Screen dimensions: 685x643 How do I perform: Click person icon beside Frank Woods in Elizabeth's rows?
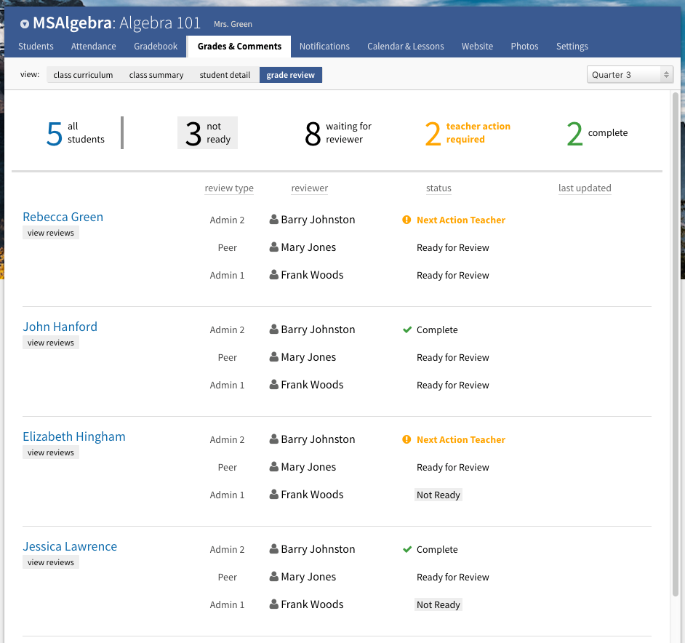[273, 495]
